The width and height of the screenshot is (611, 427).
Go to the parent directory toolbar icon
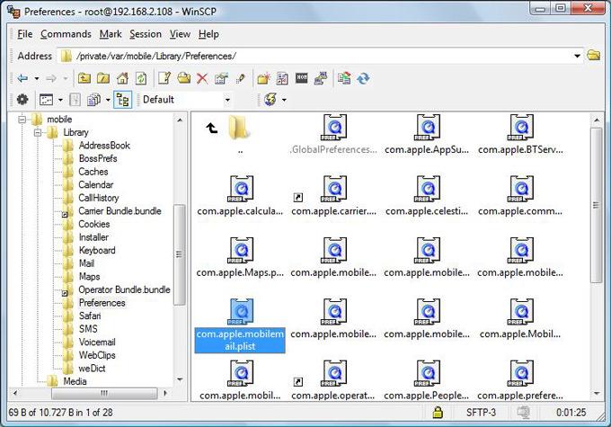tap(84, 78)
